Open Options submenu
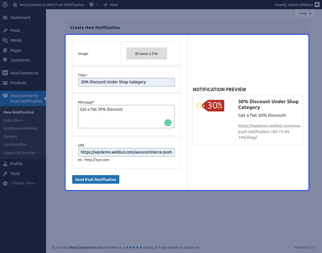 [x=10, y=137]
